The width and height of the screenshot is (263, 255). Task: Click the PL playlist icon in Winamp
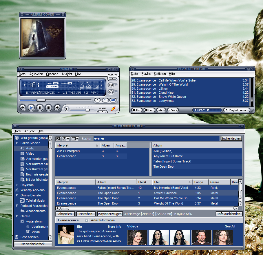coord(105,100)
